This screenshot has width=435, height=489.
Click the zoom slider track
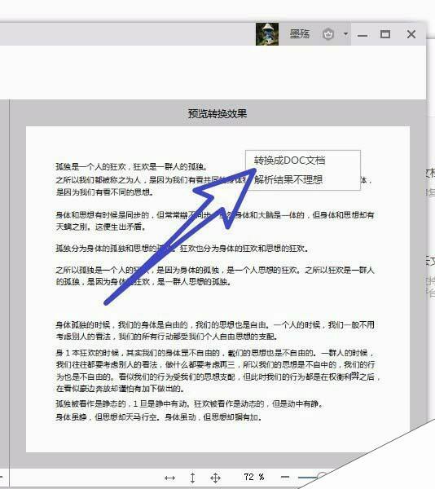coord(308,477)
